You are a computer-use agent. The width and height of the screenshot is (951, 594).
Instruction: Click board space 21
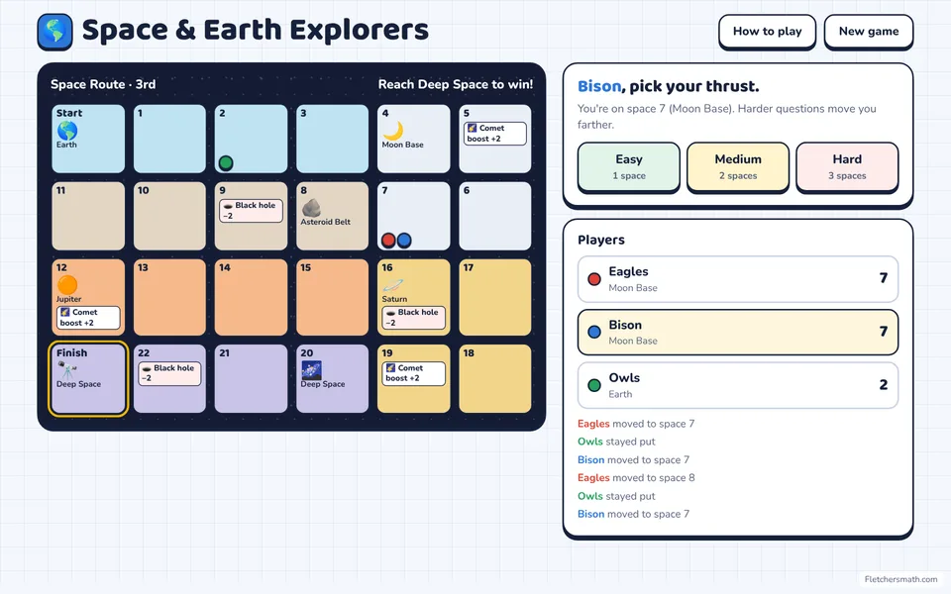[251, 379]
